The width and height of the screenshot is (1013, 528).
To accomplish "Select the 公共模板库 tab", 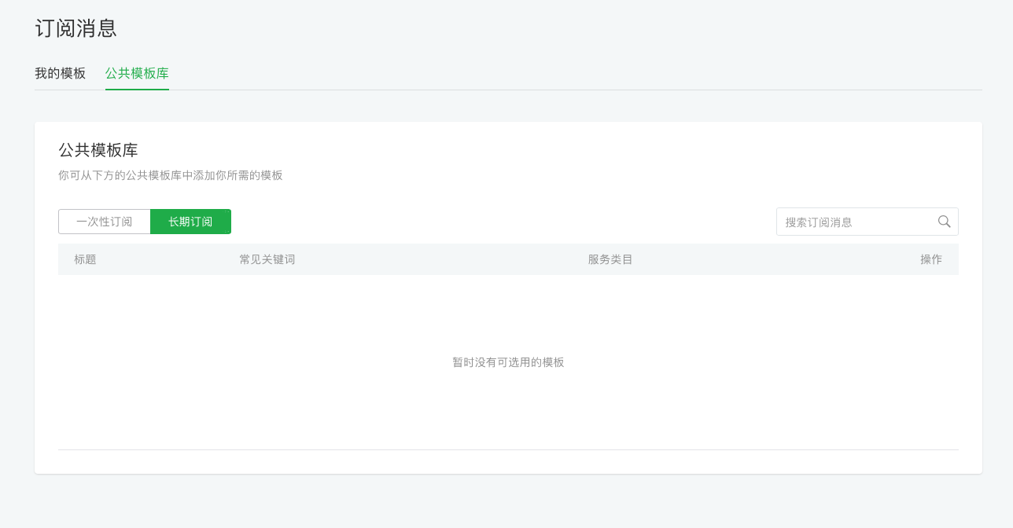I will coord(137,73).
